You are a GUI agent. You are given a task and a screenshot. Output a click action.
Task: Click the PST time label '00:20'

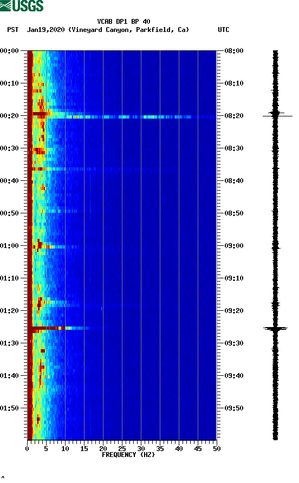tap(9, 116)
